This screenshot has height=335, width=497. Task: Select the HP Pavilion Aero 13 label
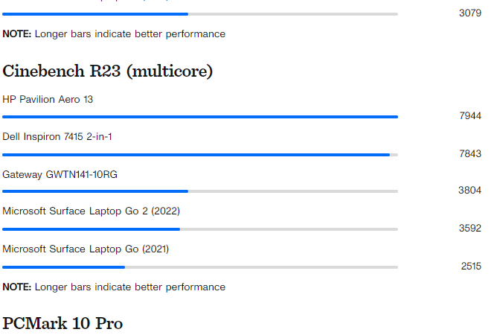click(48, 99)
